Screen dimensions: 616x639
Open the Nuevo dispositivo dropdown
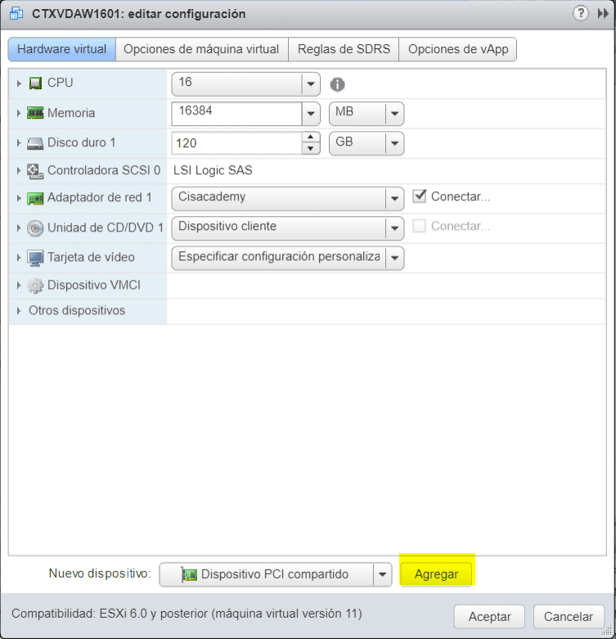pyautogui.click(x=382, y=574)
